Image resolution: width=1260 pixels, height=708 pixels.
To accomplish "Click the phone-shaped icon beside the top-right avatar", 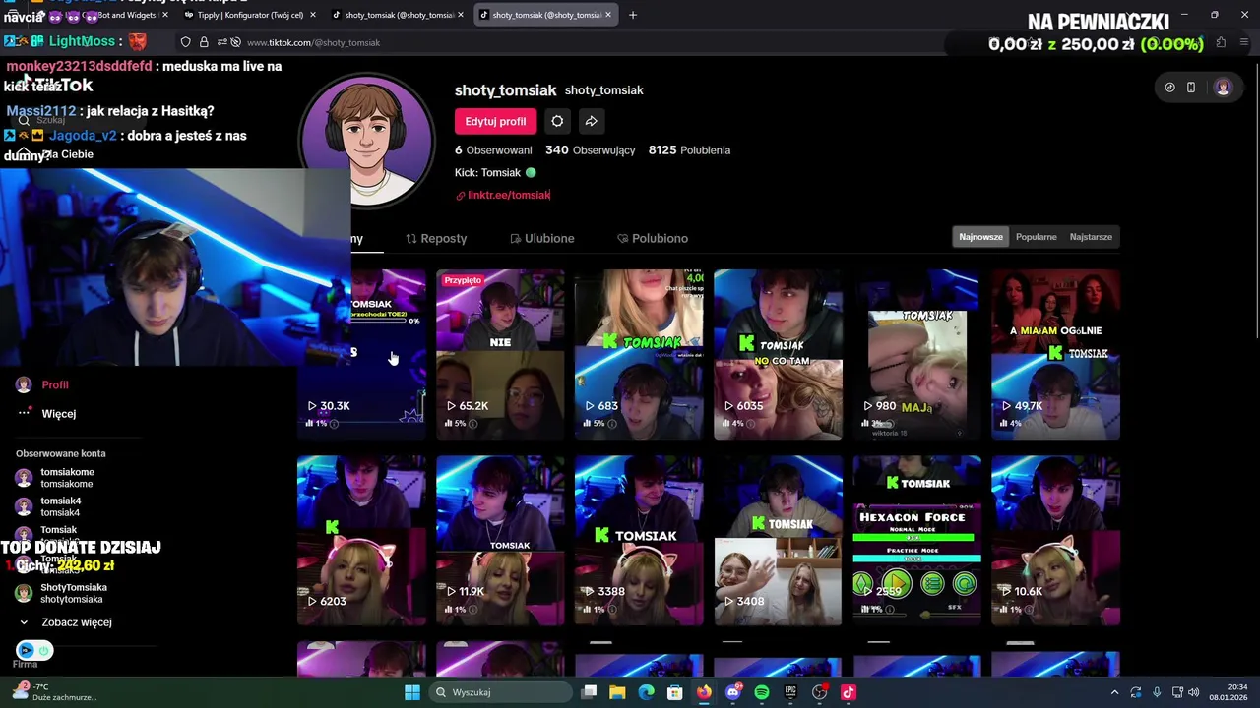I will pos(1191,87).
